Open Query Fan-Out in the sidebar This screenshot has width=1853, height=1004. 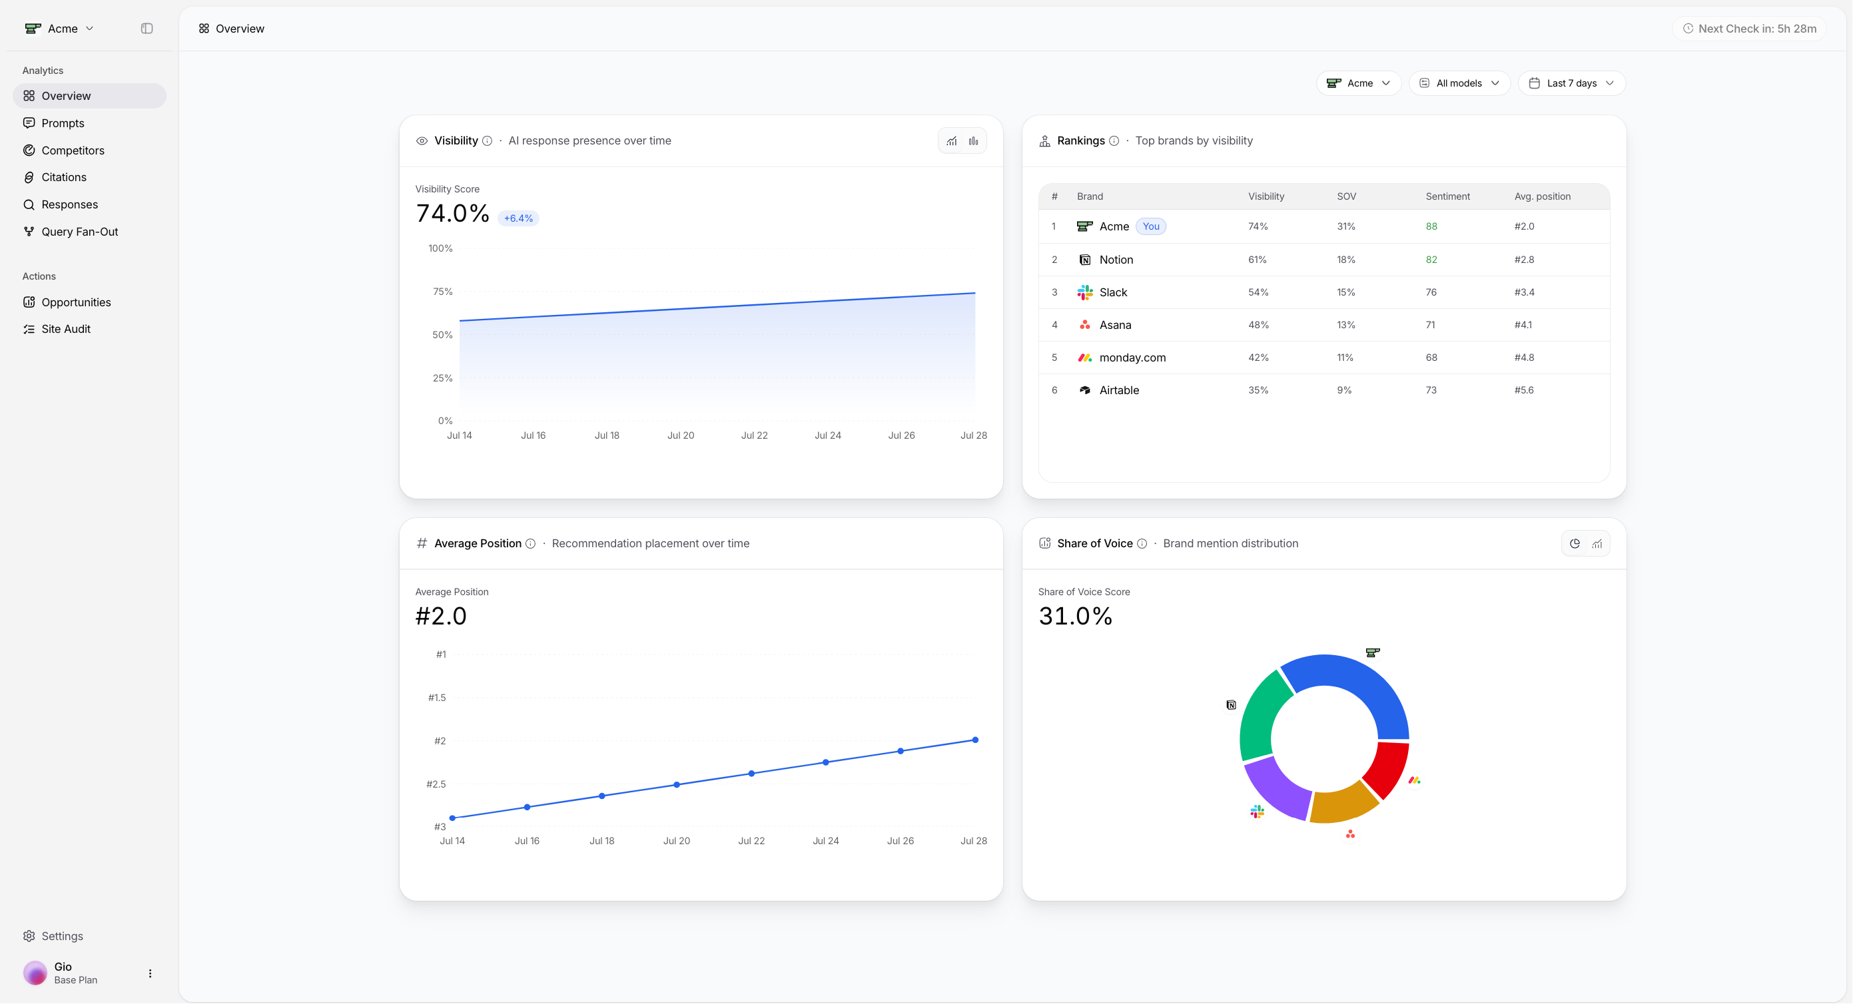[89, 232]
